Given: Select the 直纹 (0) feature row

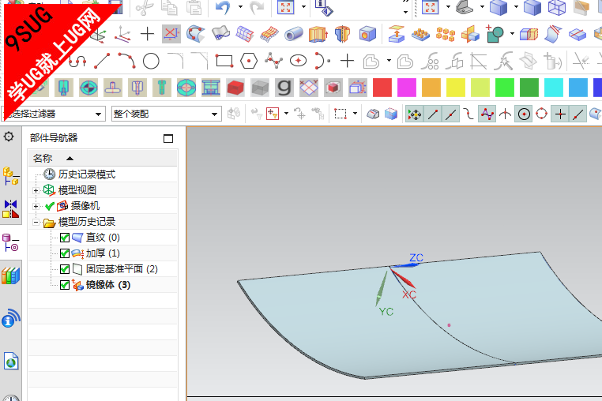Looking at the screenshot, I should (103, 238).
